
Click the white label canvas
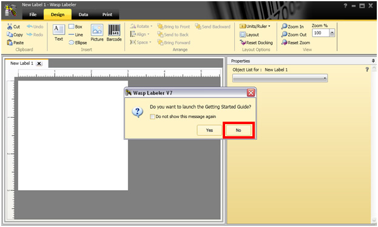click(73, 136)
